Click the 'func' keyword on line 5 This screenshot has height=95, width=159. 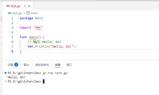[23, 37]
